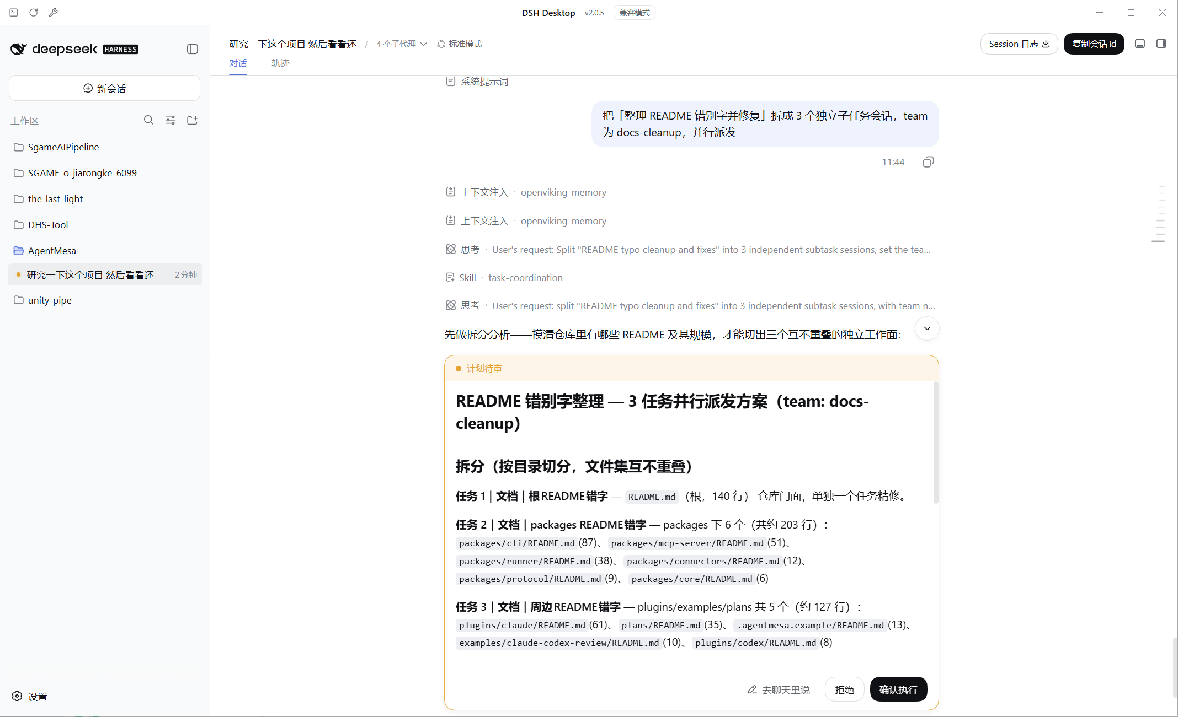Click packages/protocol/README.md path
Viewport: 1178px width, 717px height.
point(530,579)
